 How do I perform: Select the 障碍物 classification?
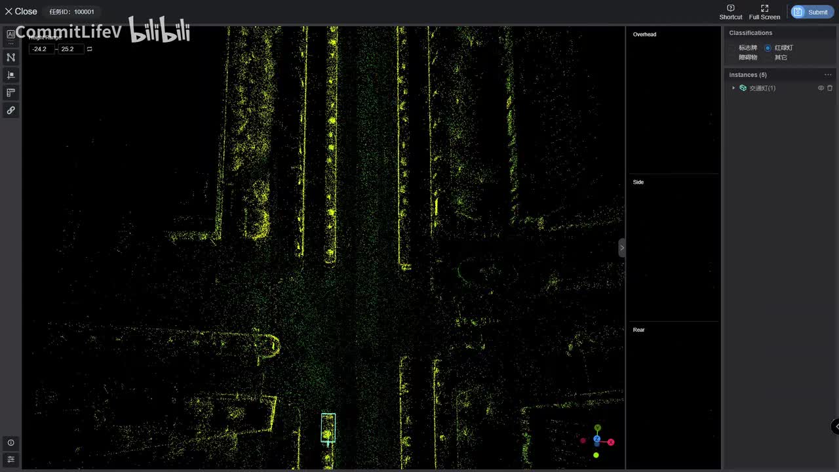[747, 58]
